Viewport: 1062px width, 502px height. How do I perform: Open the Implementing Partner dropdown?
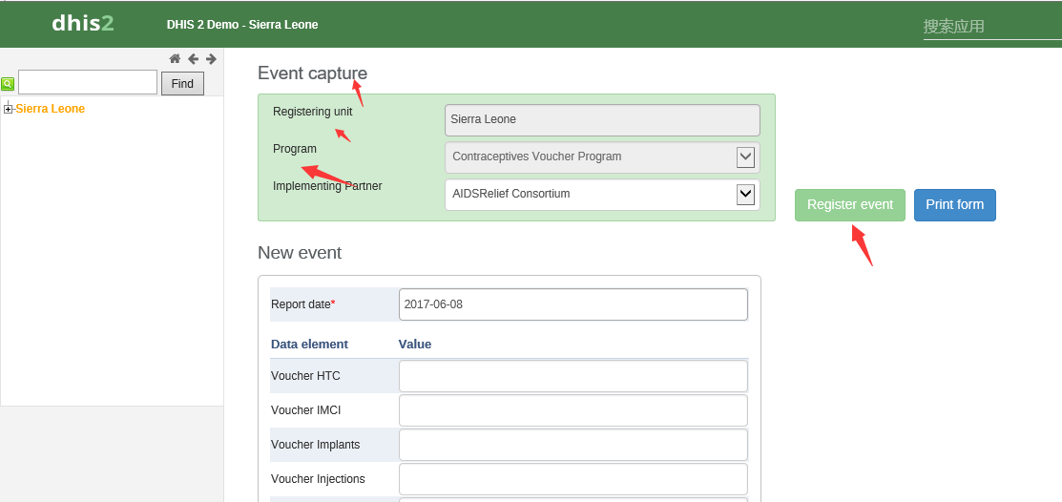pyautogui.click(x=745, y=195)
